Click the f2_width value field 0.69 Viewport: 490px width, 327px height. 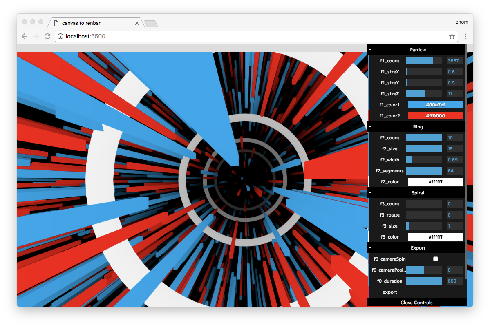click(x=455, y=160)
